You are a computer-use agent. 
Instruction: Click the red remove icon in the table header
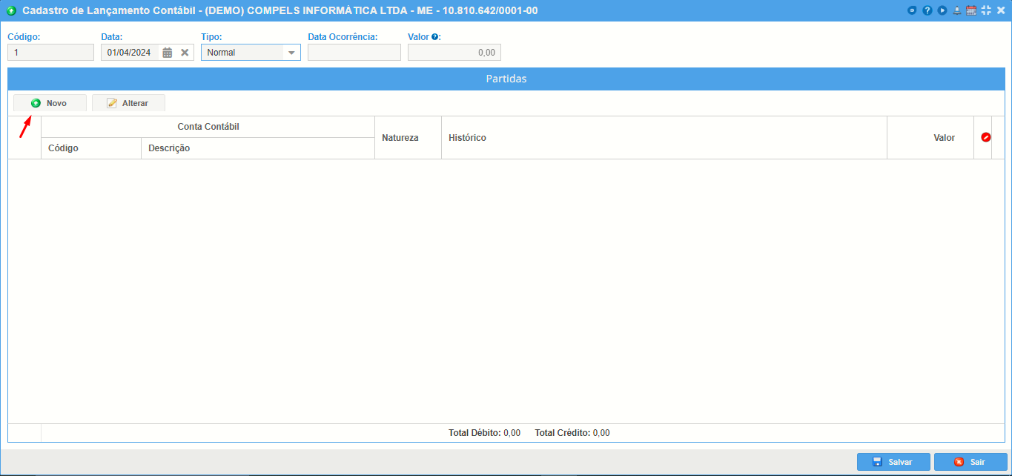pos(986,137)
